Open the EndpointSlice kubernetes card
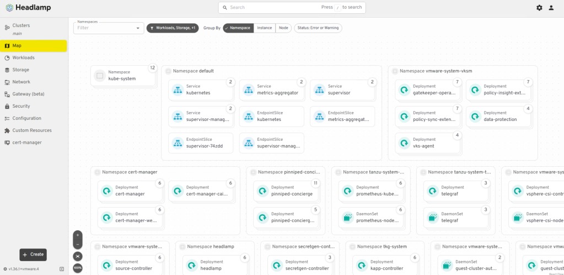 272,117
